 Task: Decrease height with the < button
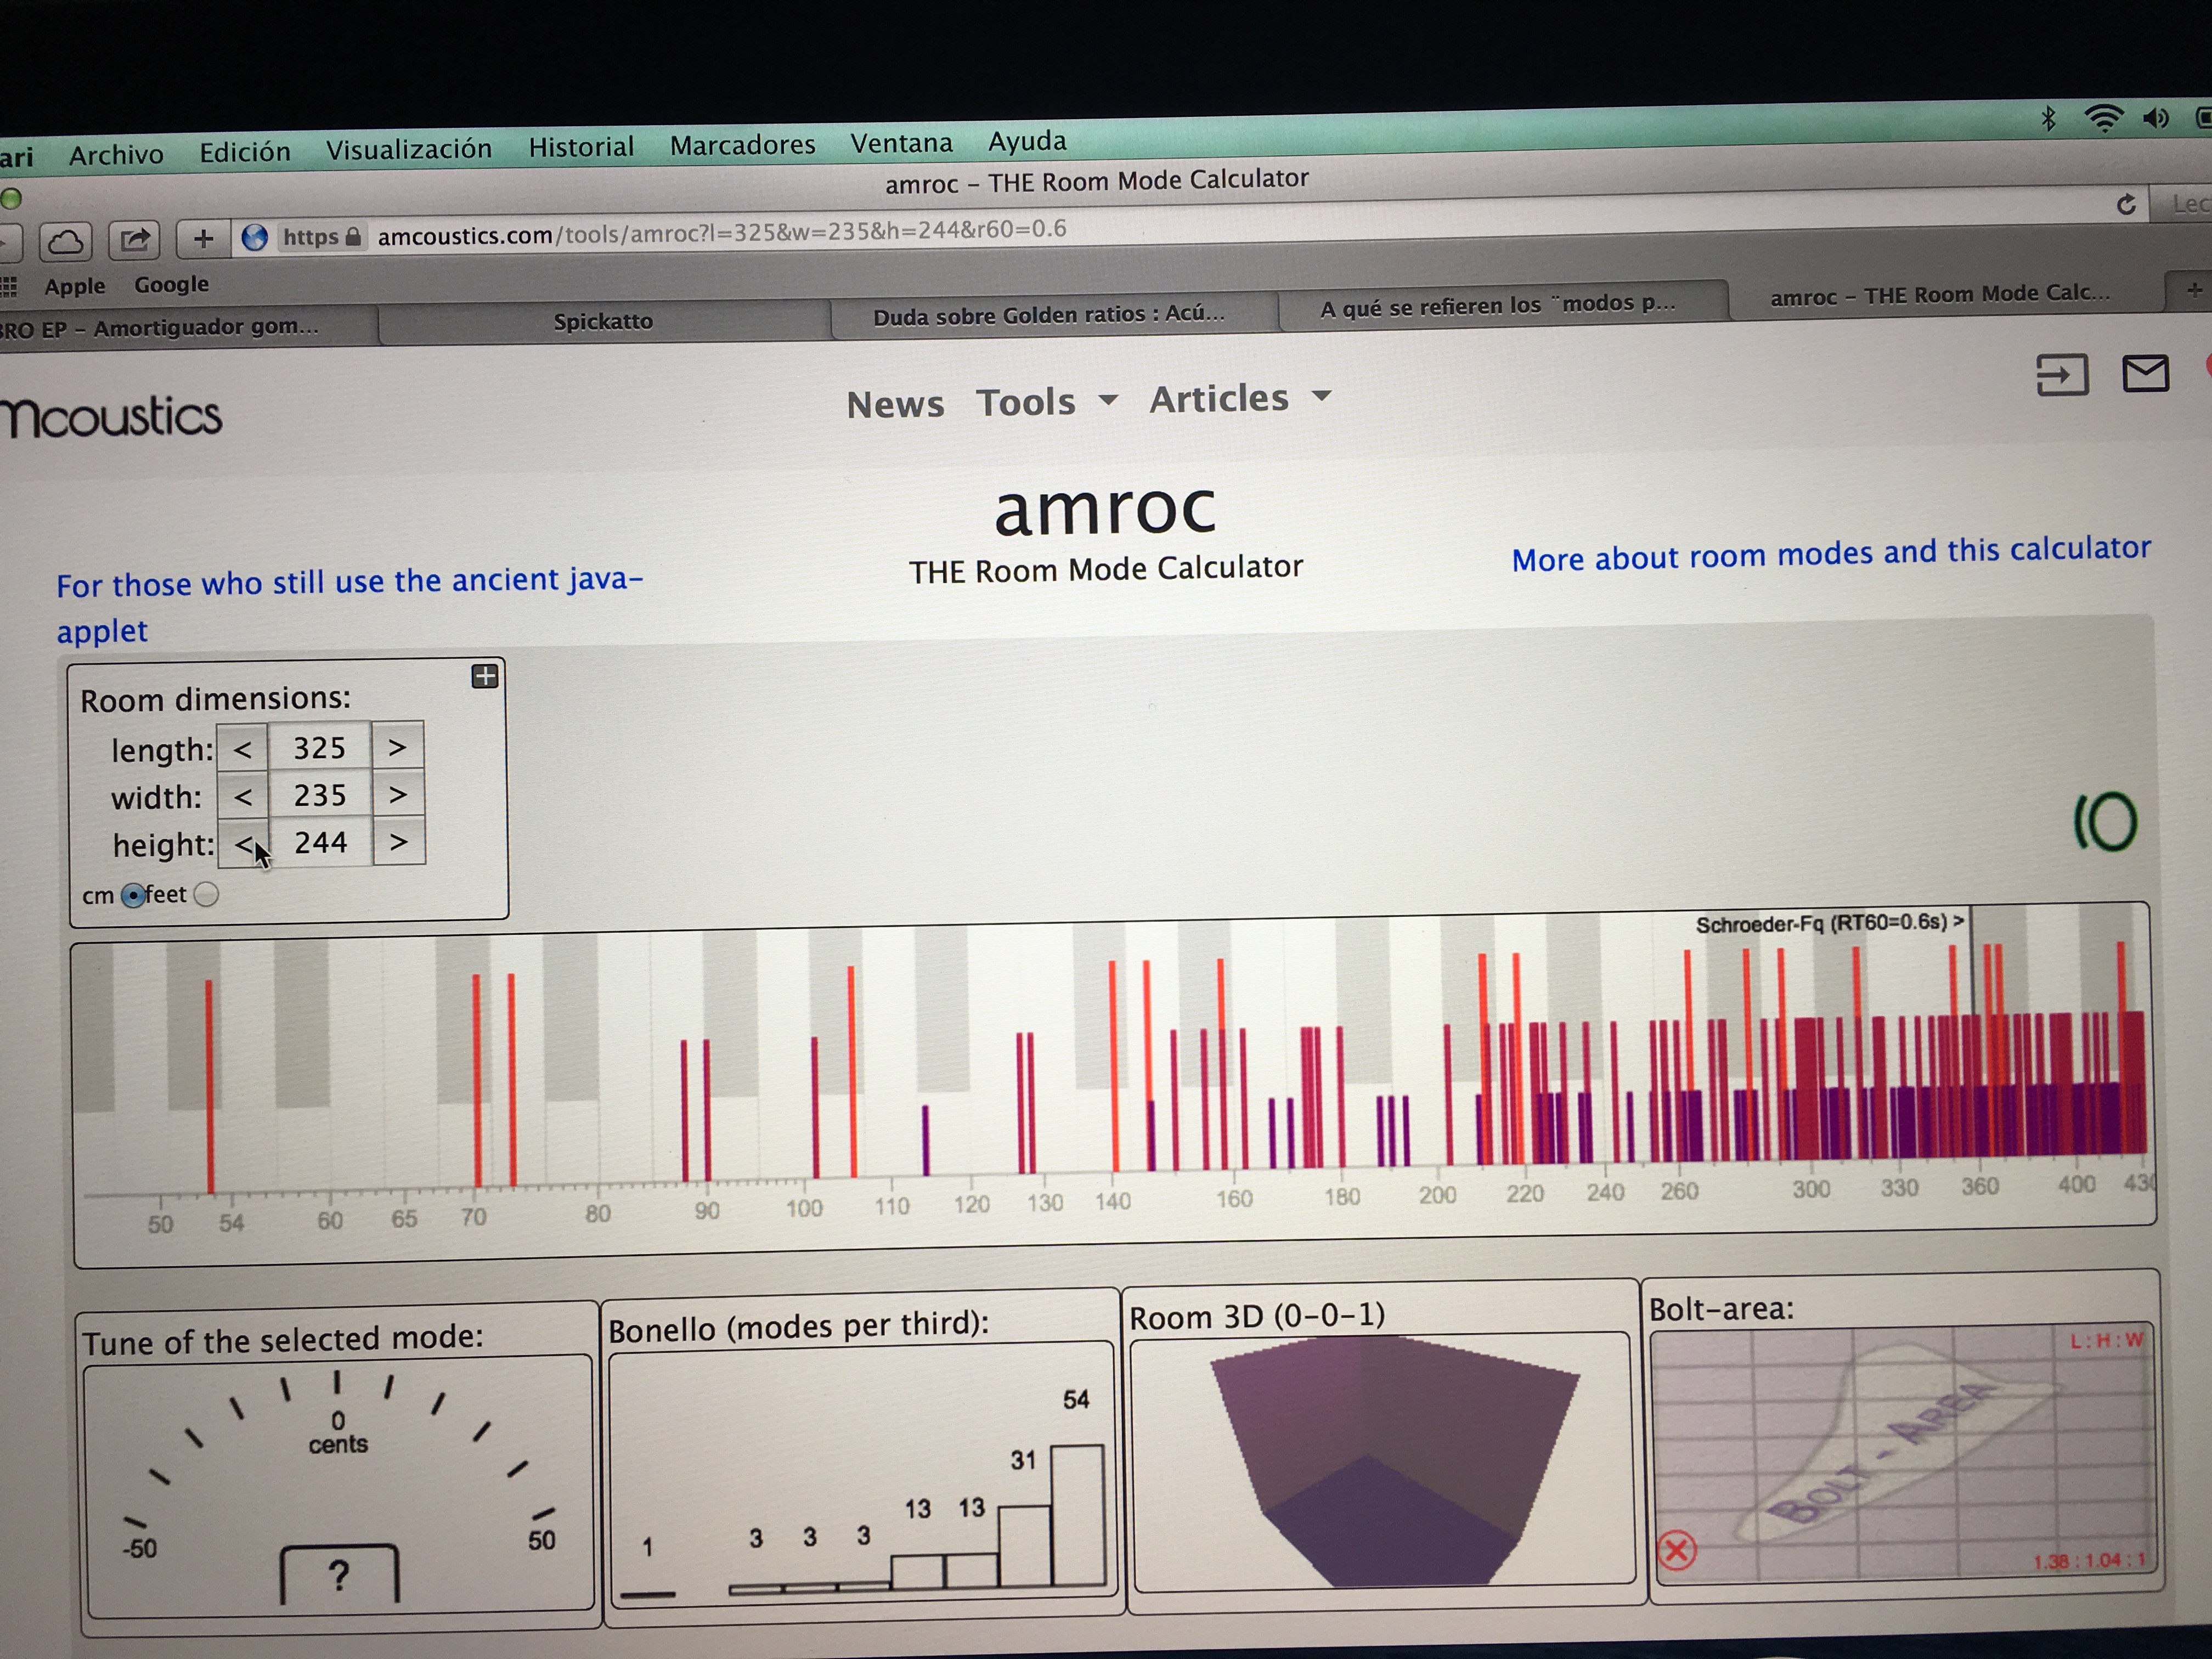243,844
